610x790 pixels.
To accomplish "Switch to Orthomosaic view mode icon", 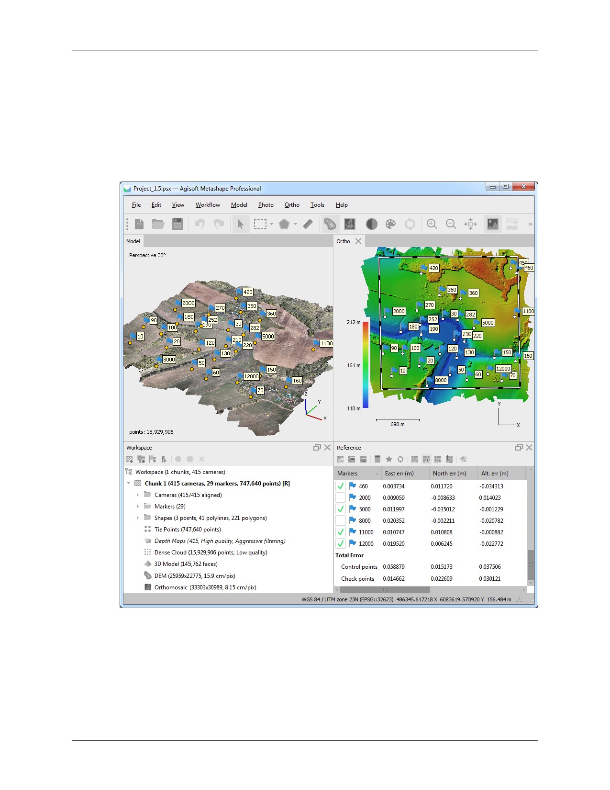I will [350, 224].
